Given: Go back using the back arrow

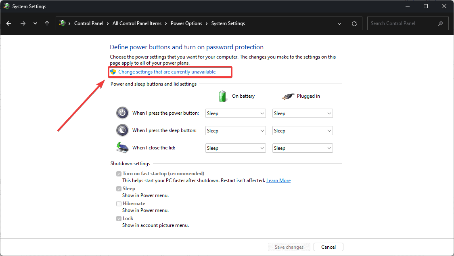Looking at the screenshot, I should tap(9, 23).
